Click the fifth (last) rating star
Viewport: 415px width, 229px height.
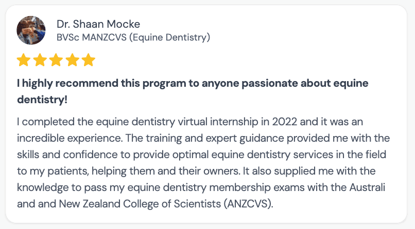tap(89, 61)
